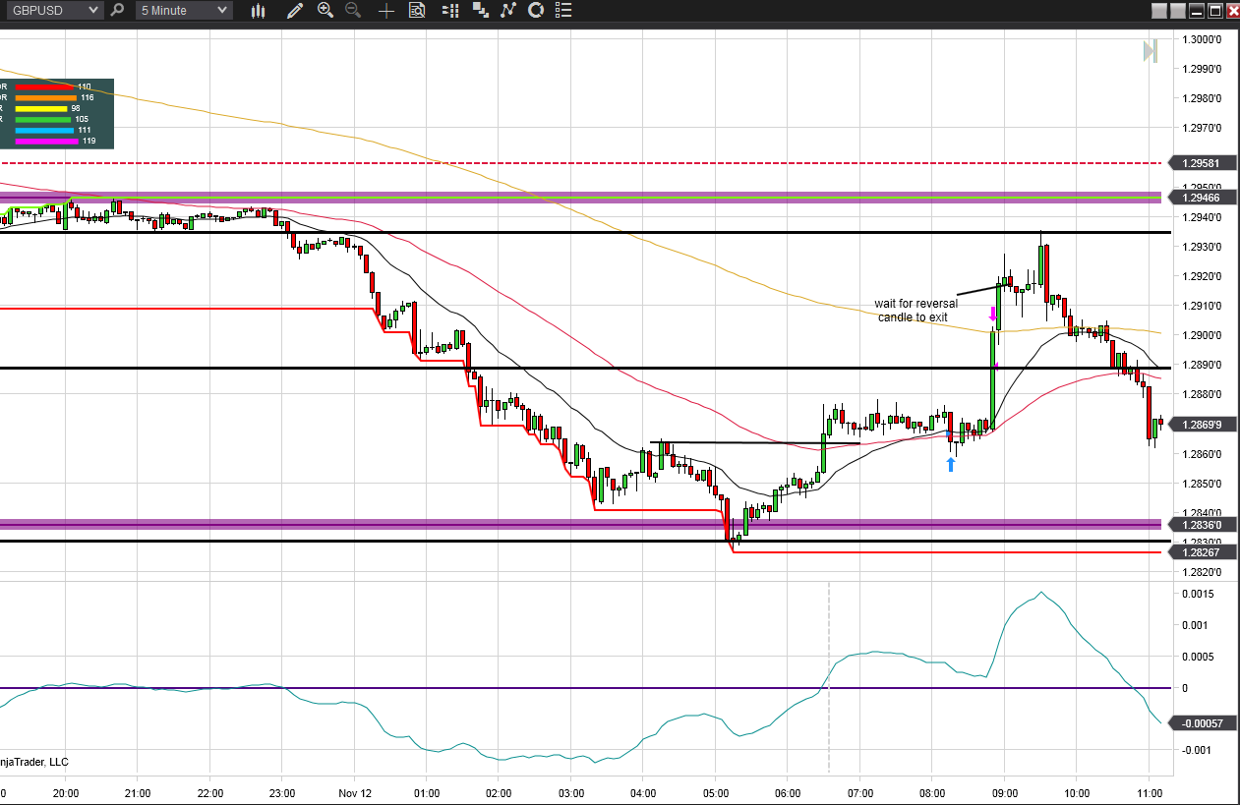This screenshot has width=1240, height=805.
Task: Click the 1.3000'0 price axis label
Action: pyautogui.click(x=1204, y=39)
